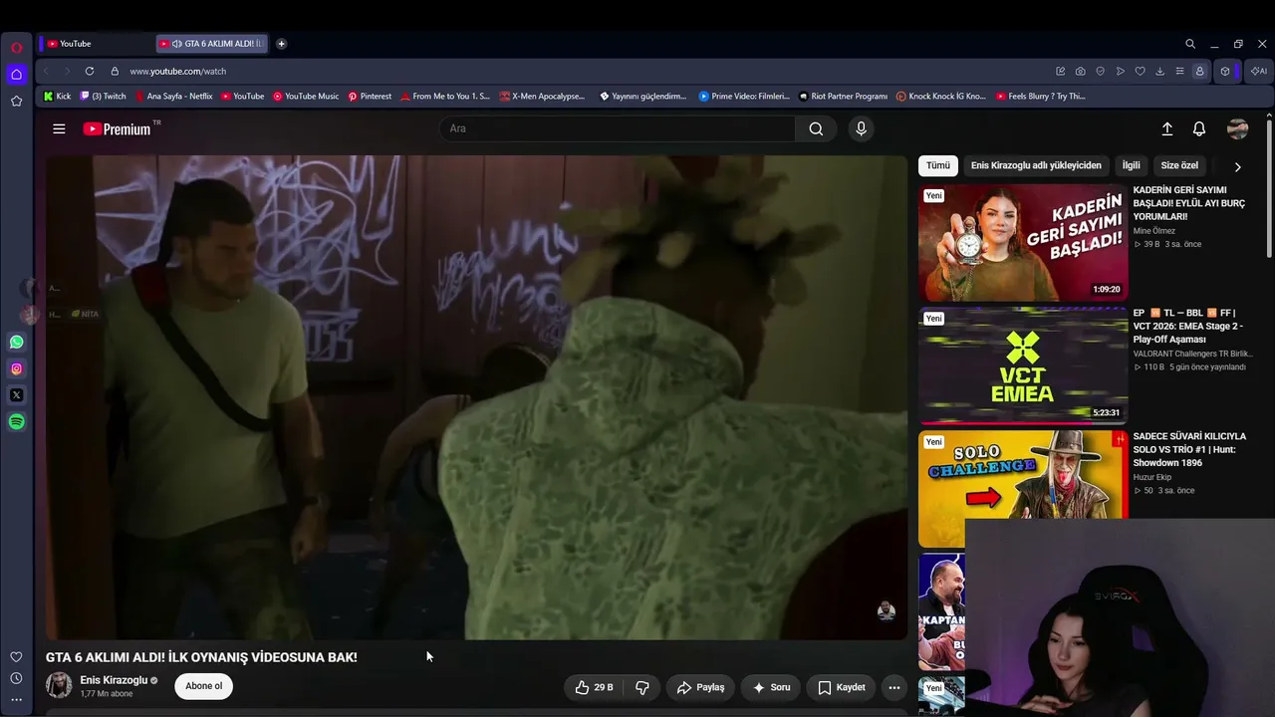Open the toolbar play arrow icon

point(1121,71)
